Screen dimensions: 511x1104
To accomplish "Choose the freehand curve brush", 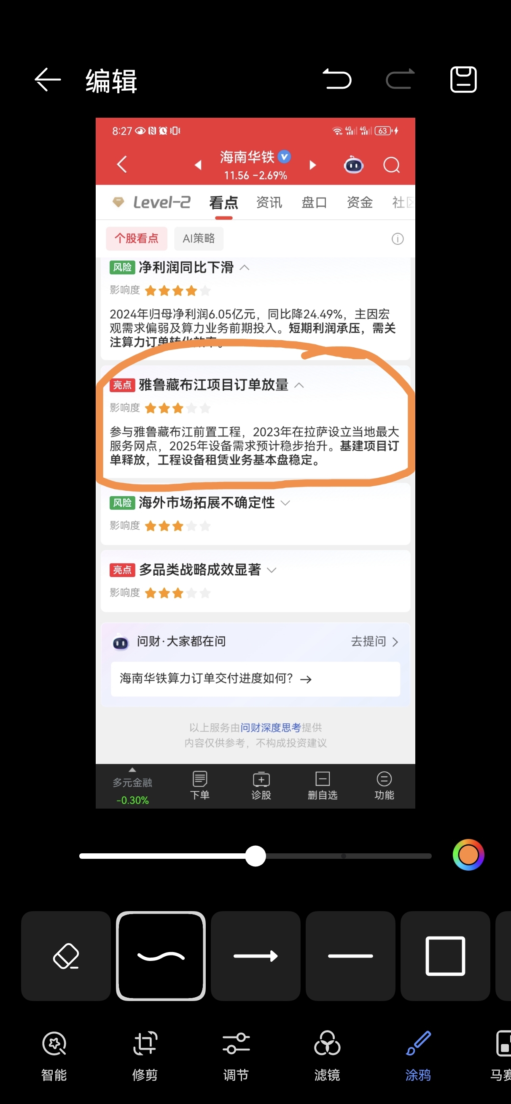I will [x=161, y=956].
